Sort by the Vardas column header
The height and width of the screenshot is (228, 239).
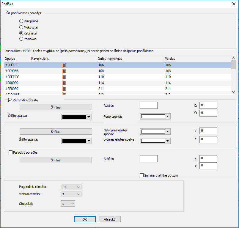point(197,59)
